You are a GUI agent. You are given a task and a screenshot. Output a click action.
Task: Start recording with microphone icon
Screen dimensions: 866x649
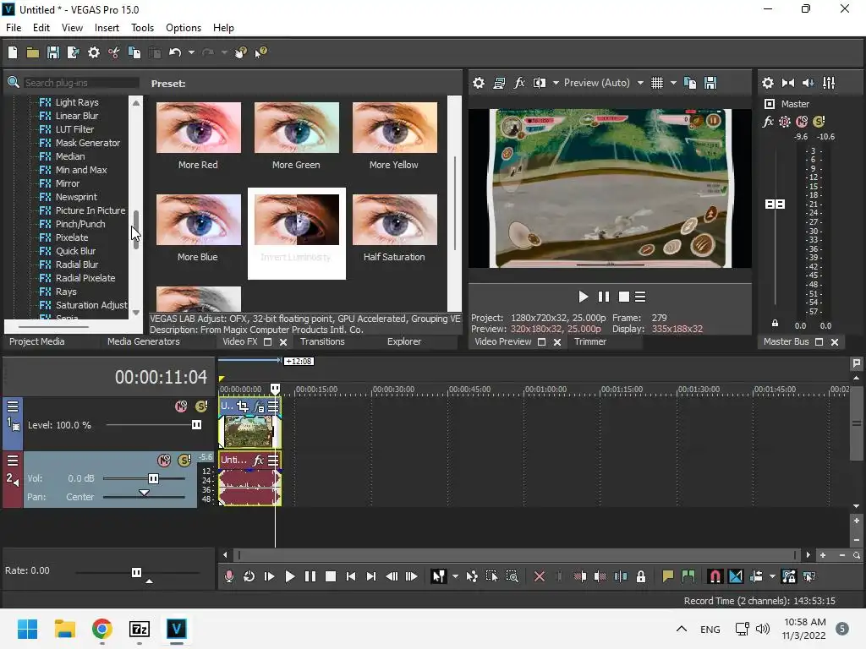tap(228, 576)
